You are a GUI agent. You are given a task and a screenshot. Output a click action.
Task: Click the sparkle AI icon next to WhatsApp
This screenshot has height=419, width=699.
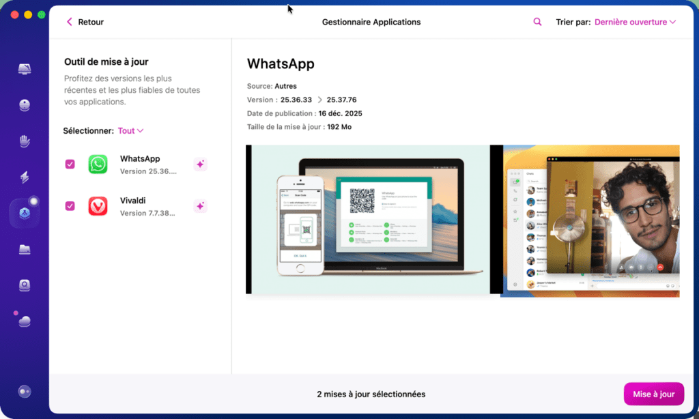200,164
